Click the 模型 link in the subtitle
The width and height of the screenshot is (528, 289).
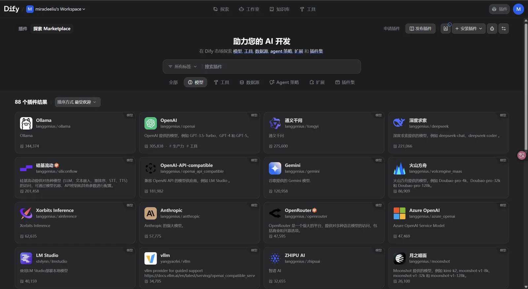(x=238, y=51)
